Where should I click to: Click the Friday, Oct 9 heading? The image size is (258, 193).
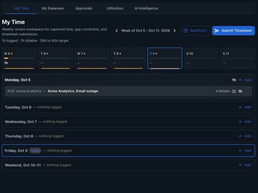16,151
